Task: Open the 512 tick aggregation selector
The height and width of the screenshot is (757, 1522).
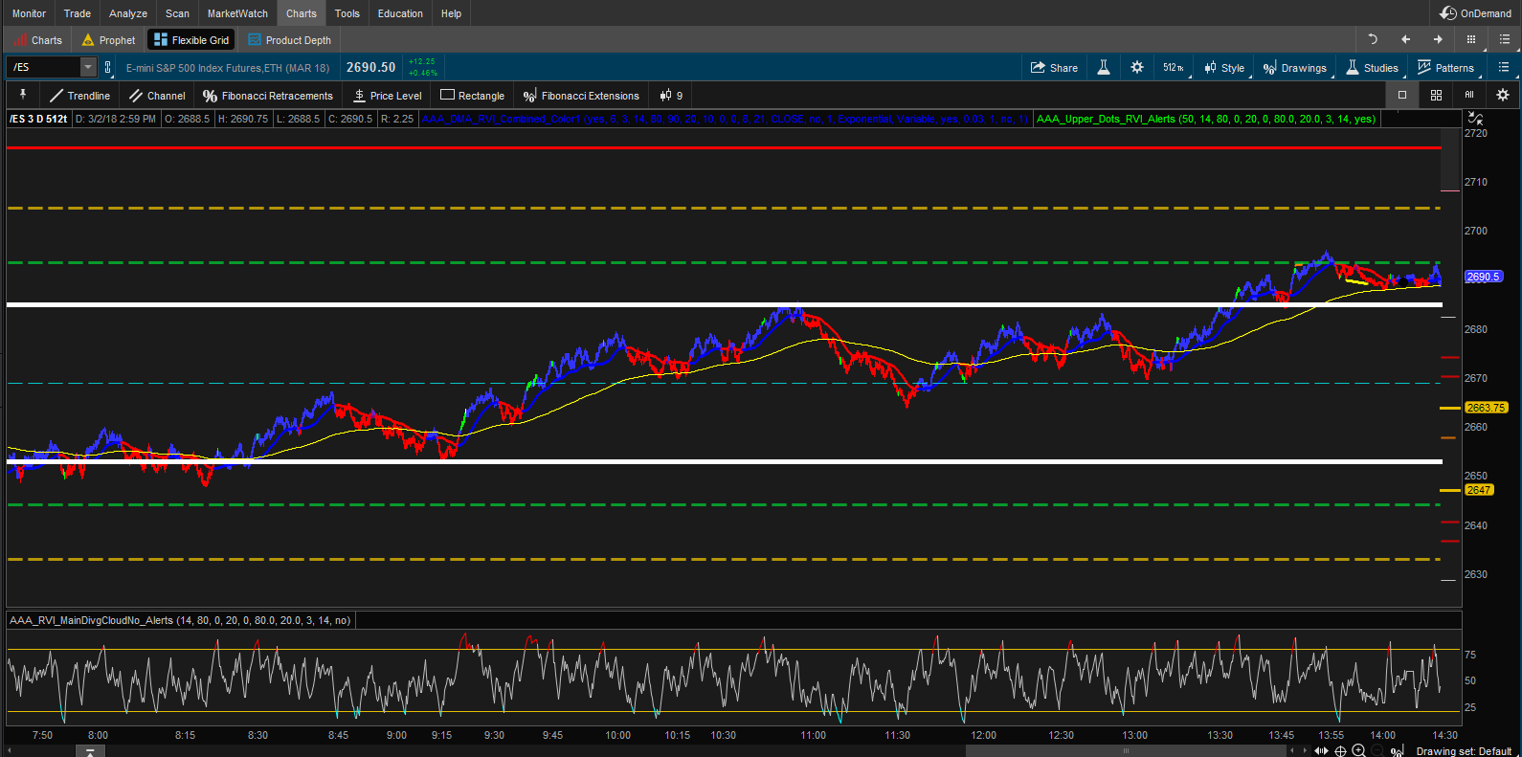Action: 1174,68
